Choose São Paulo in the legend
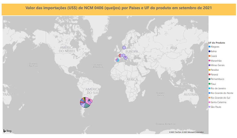Image resolution: width=237 pixels, height=138 pixels. tap(215, 107)
